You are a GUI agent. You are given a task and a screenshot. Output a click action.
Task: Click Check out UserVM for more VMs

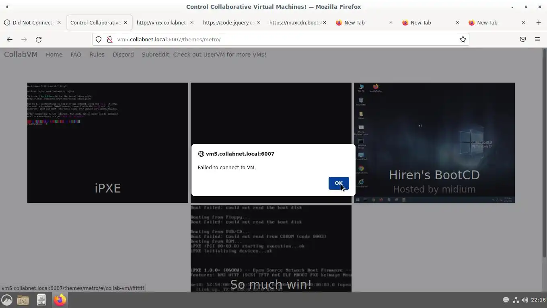pyautogui.click(x=220, y=55)
